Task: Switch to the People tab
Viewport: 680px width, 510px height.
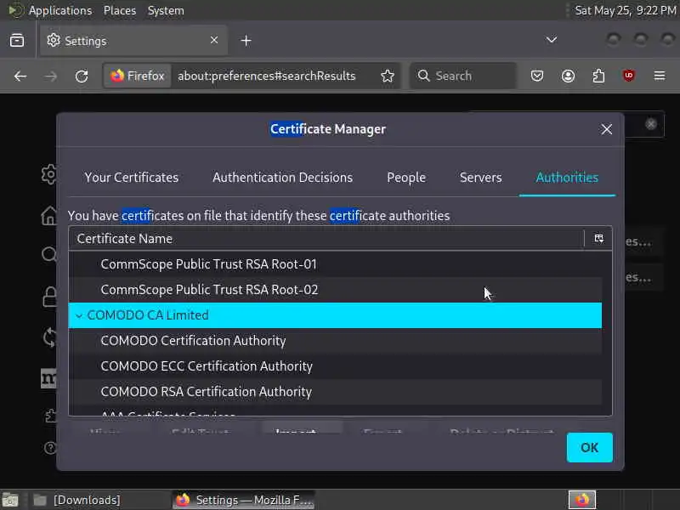Action: [406, 178]
